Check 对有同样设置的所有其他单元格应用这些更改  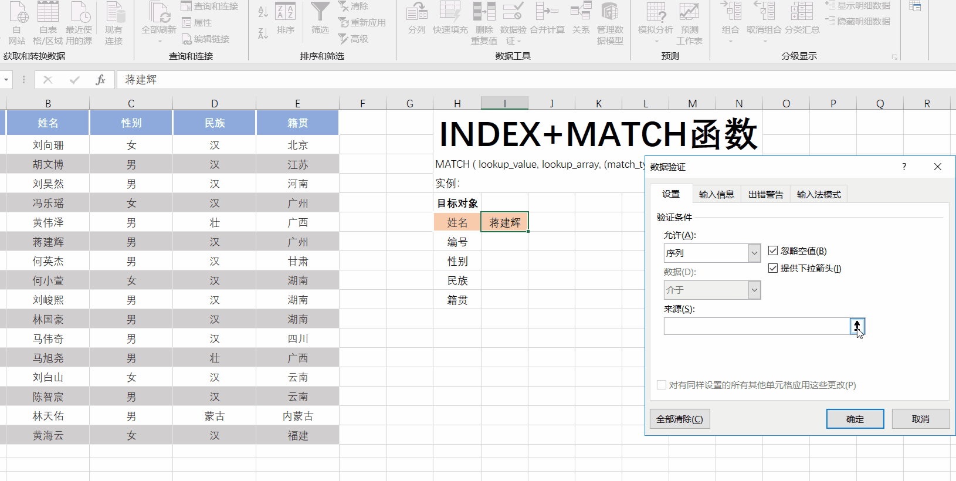point(662,385)
